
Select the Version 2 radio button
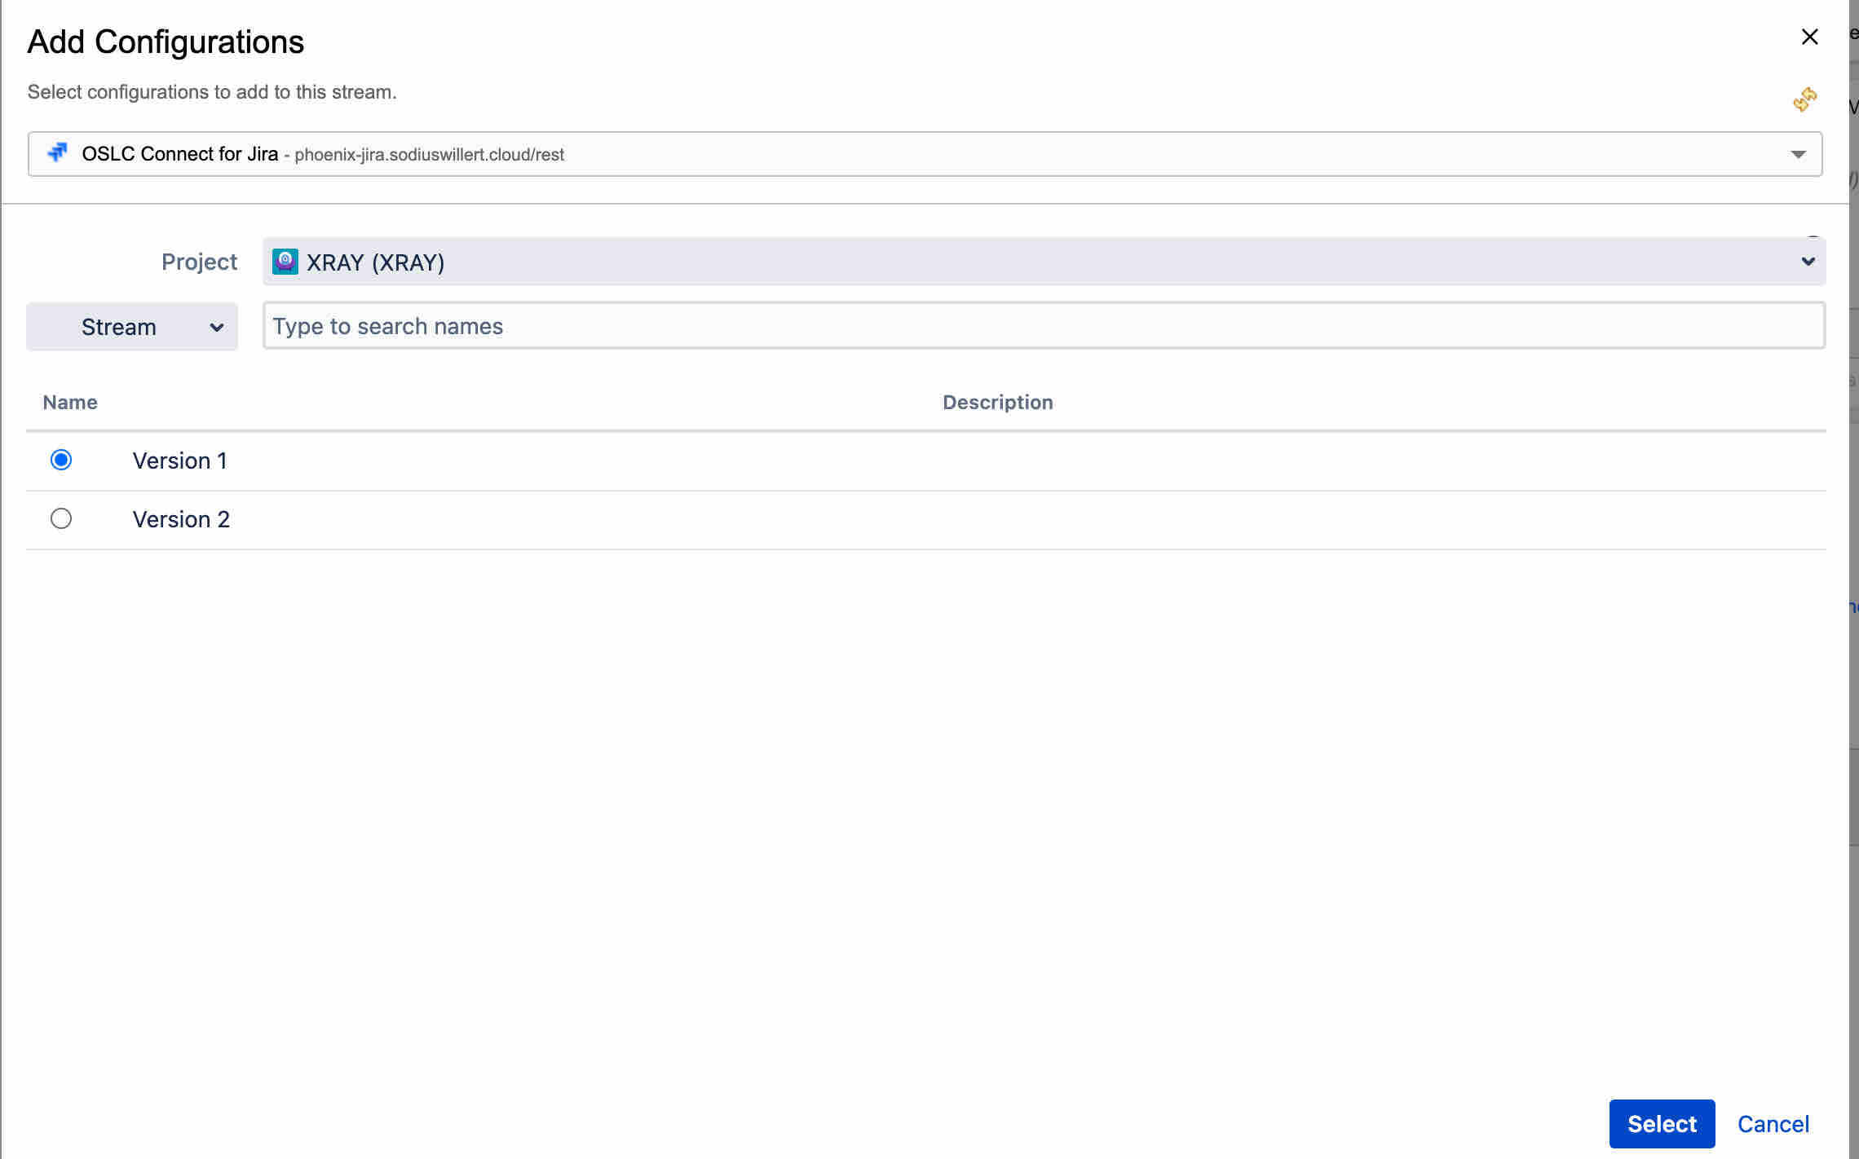(61, 519)
